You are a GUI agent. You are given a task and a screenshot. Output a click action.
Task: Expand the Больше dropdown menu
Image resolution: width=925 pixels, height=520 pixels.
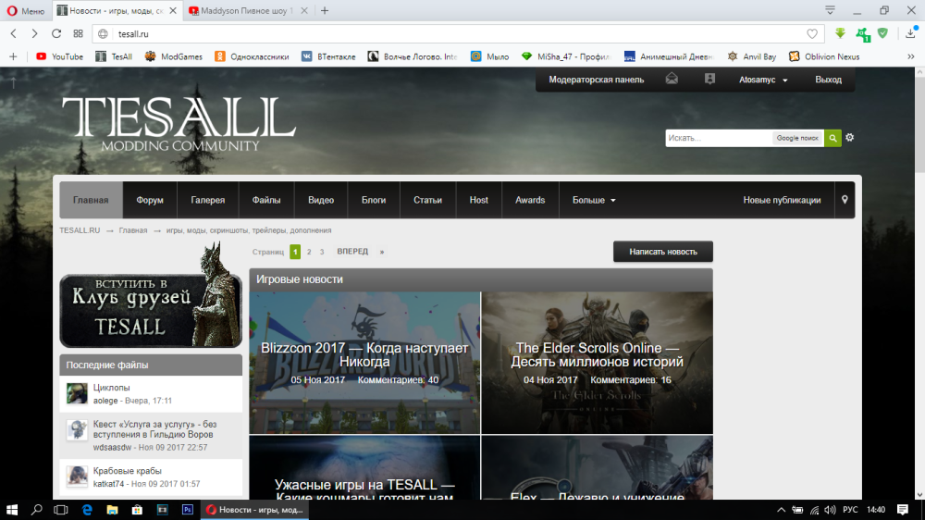tap(594, 200)
